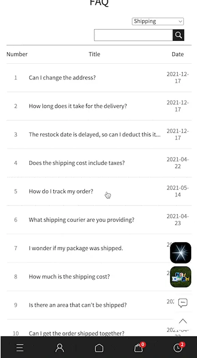Viewport: 197px width, 358px height.
Task: Open the shopping bag cart icon
Action: [138, 348]
